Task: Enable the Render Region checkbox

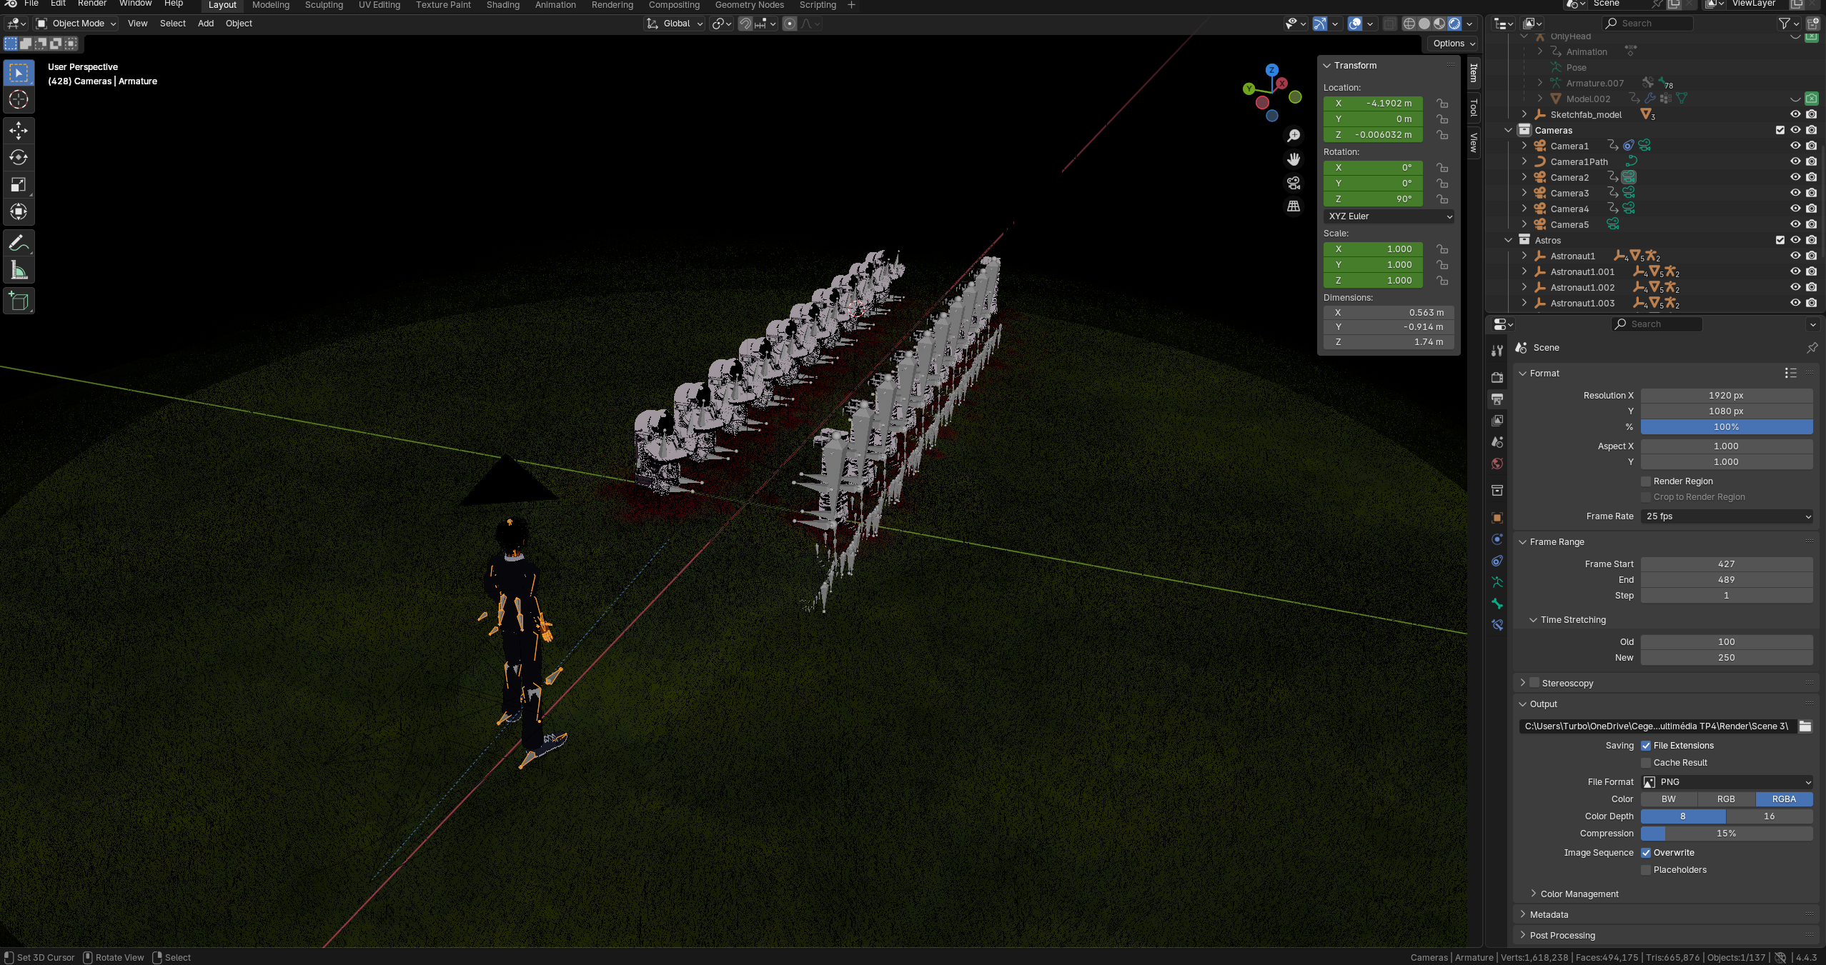Action: click(x=1646, y=481)
